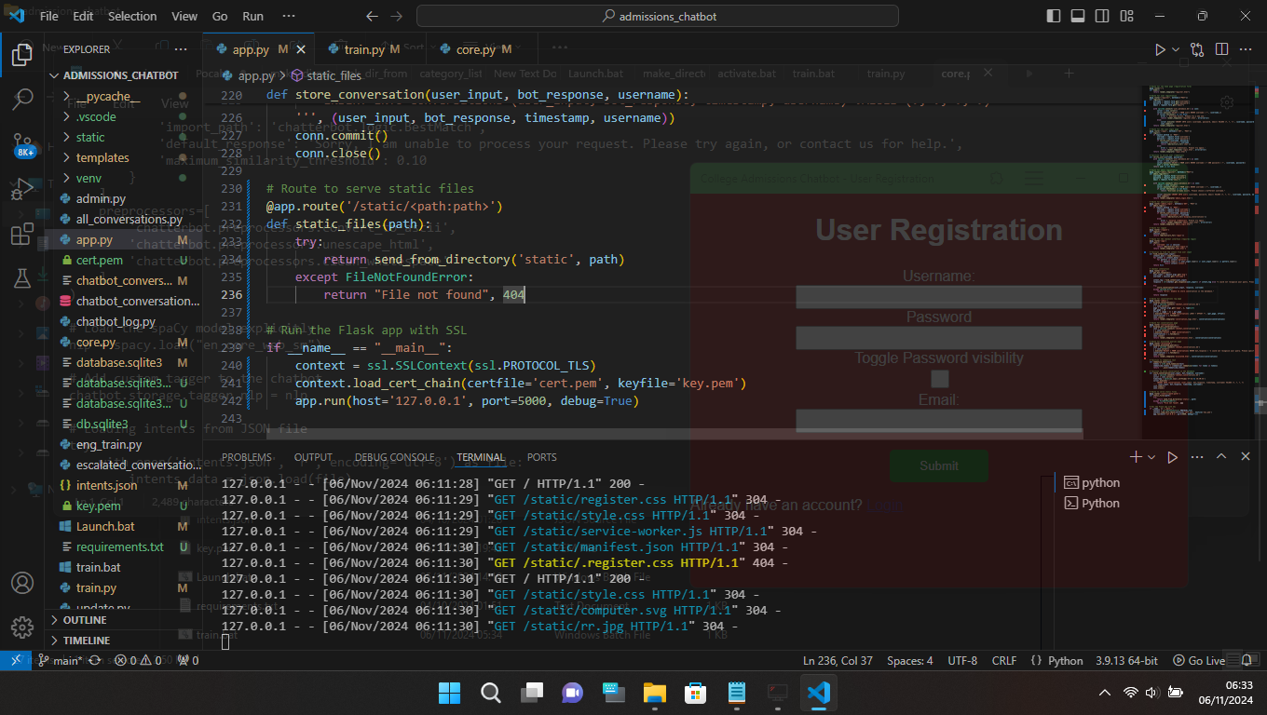Open the Explorer view in the activity bar

point(22,55)
